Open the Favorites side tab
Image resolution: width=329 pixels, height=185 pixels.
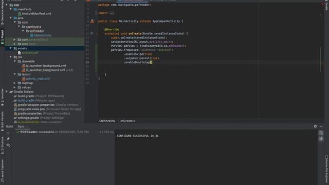2,97
